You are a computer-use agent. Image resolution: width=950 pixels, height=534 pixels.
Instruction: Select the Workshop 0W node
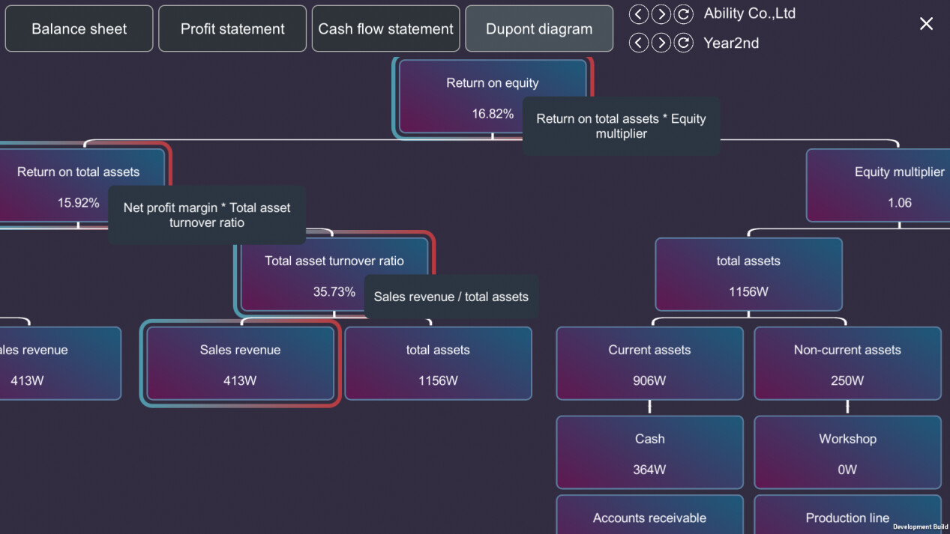[847, 453]
